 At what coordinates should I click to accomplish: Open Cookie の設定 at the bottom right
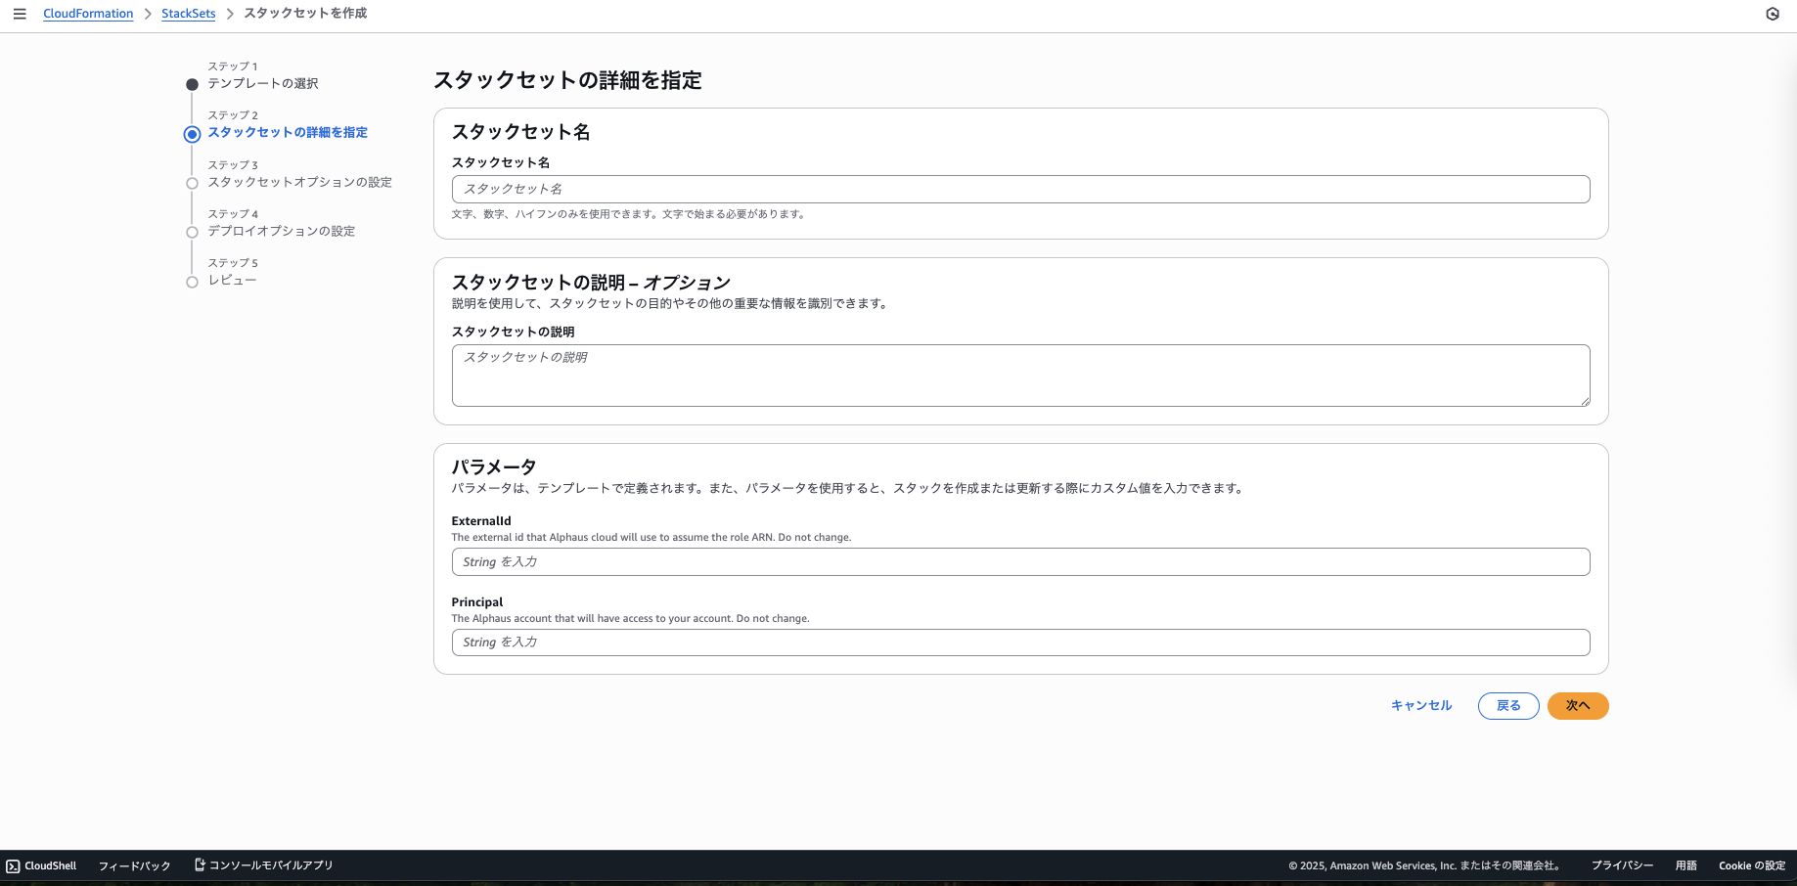click(x=1751, y=865)
